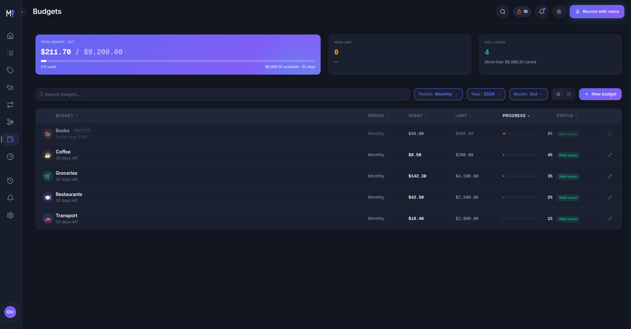Click the Transport car emoji icon
The height and width of the screenshot is (329, 631).
[48, 219]
